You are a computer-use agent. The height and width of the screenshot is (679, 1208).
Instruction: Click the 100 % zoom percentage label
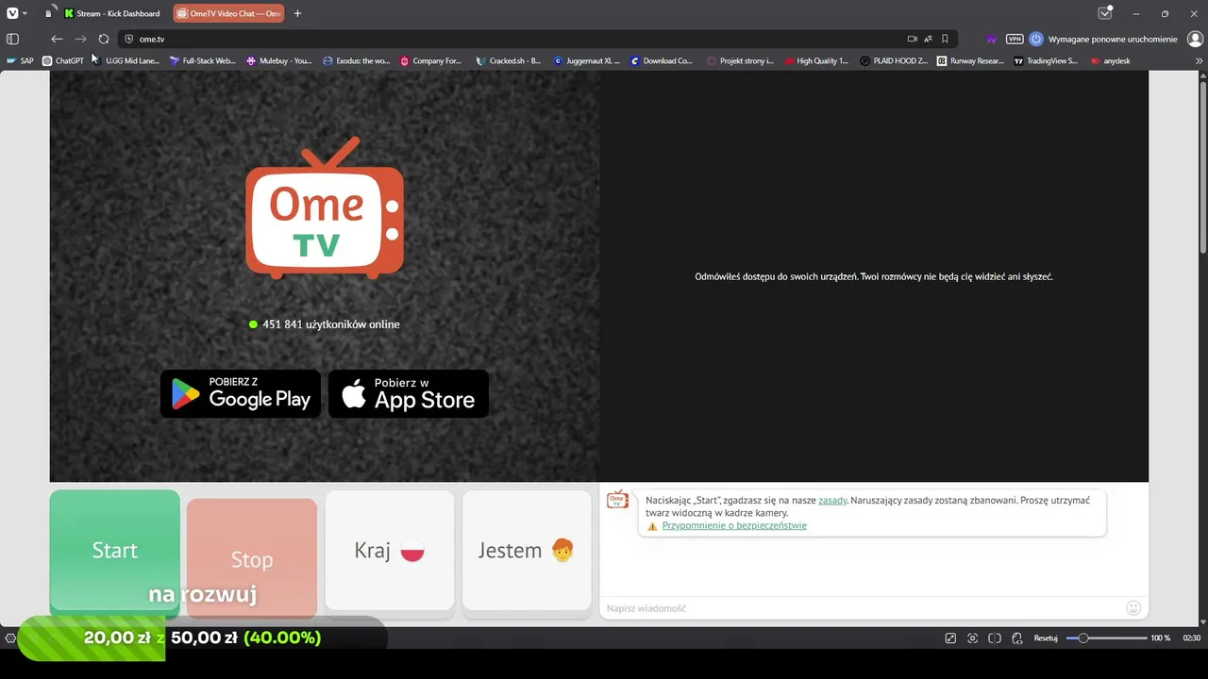click(1160, 638)
